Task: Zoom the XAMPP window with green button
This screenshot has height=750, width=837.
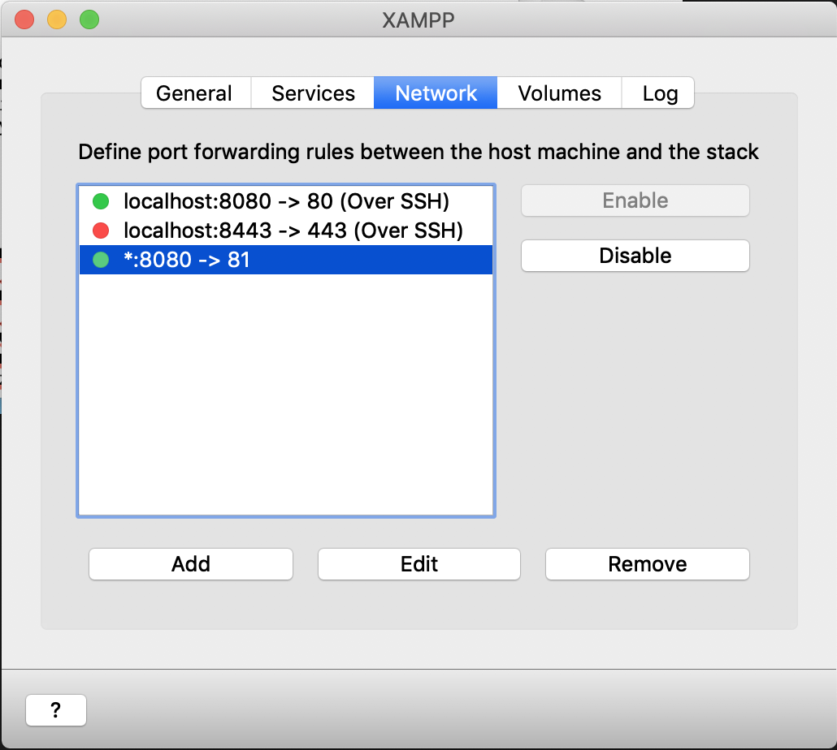Action: click(x=89, y=19)
